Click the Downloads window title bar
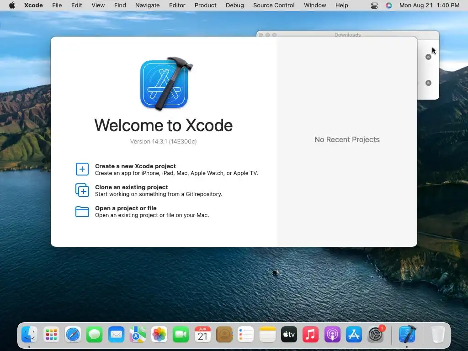This screenshot has height=351, width=468. pos(347,34)
